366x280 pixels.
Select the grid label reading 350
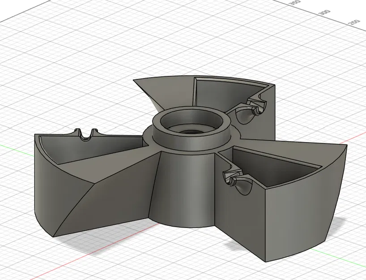pos(295,4)
